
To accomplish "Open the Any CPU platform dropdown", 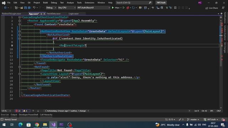I will (x=67, y=8).
